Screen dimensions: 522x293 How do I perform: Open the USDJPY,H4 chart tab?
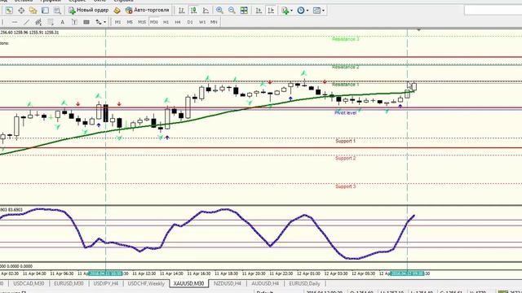point(105,283)
